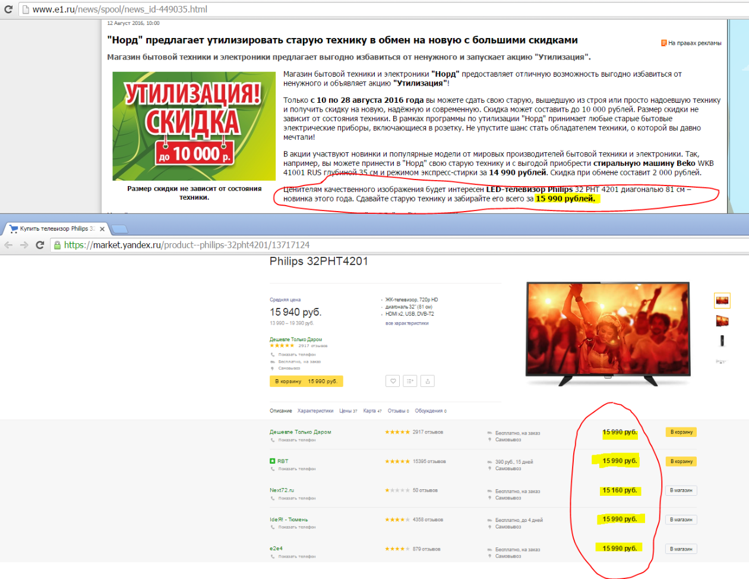The height and width of the screenshot is (579, 749).
Task: Click the main Philips TV product image
Action: [x=608, y=334]
